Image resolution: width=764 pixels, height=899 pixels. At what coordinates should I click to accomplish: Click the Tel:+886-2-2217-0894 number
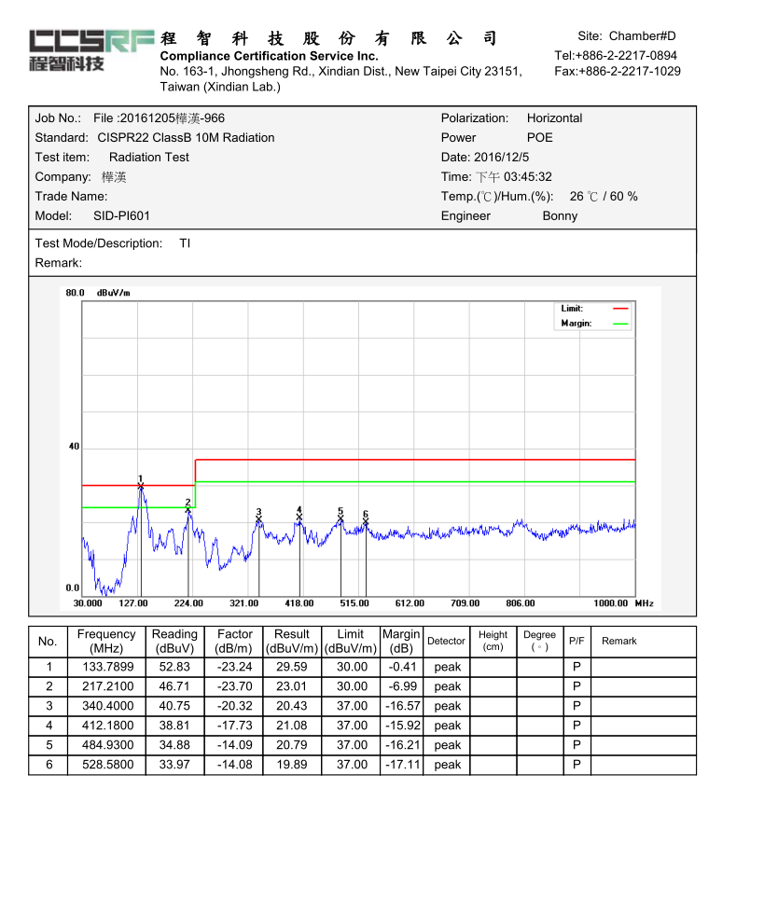tap(616, 56)
